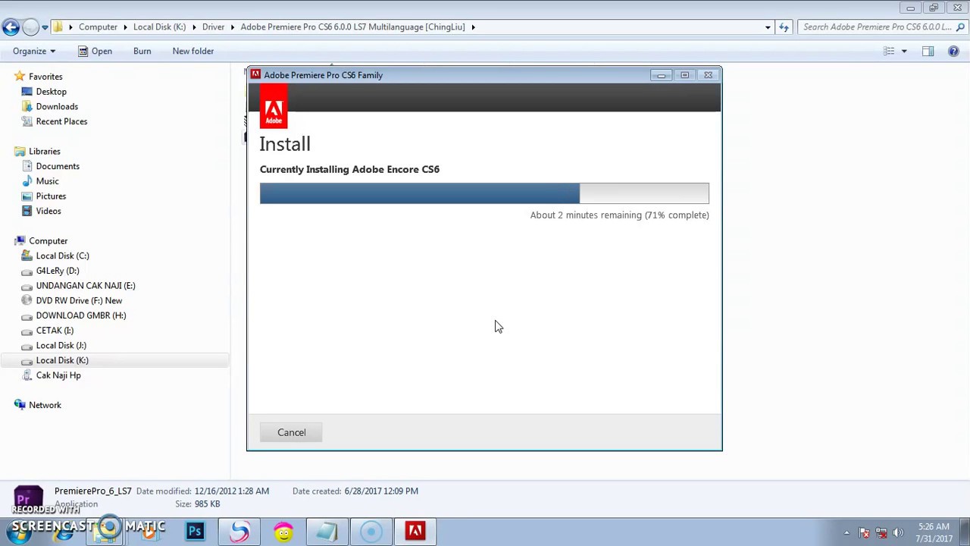Minimize the Adobe Premiere Pro CS6 Family window
Screen dimensions: 970x546
(x=661, y=75)
